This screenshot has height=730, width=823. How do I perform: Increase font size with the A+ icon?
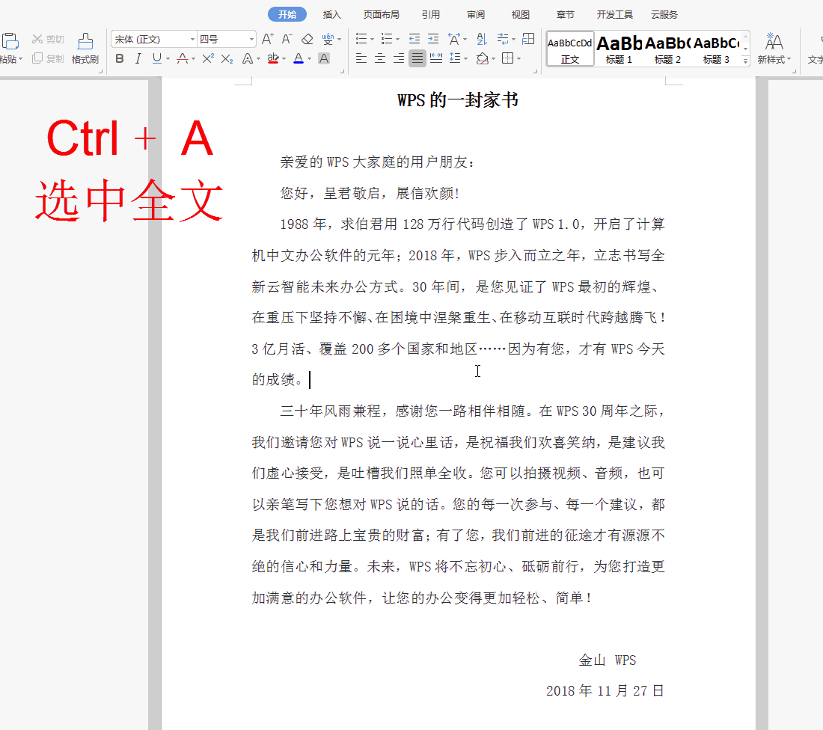point(267,39)
